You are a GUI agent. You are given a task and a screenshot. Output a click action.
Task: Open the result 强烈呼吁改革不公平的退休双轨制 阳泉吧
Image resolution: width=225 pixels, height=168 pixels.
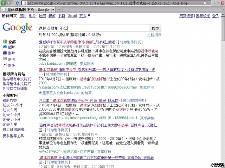pyautogui.click(x=77, y=42)
